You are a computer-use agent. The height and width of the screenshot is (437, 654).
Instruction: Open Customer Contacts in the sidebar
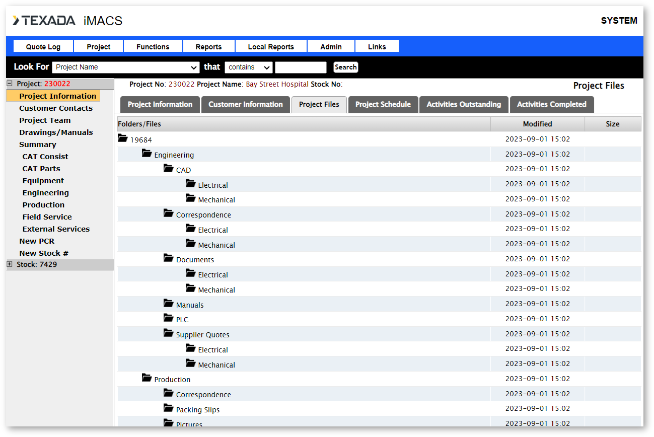56,108
